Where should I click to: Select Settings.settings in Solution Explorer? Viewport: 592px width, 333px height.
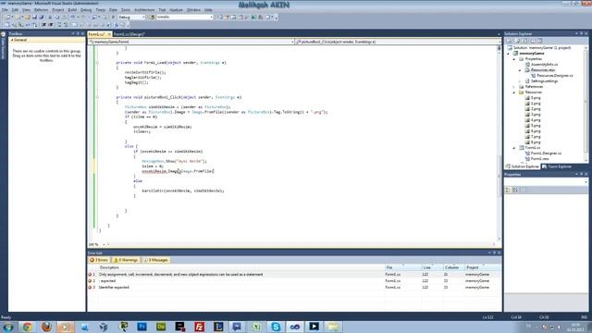(544, 81)
